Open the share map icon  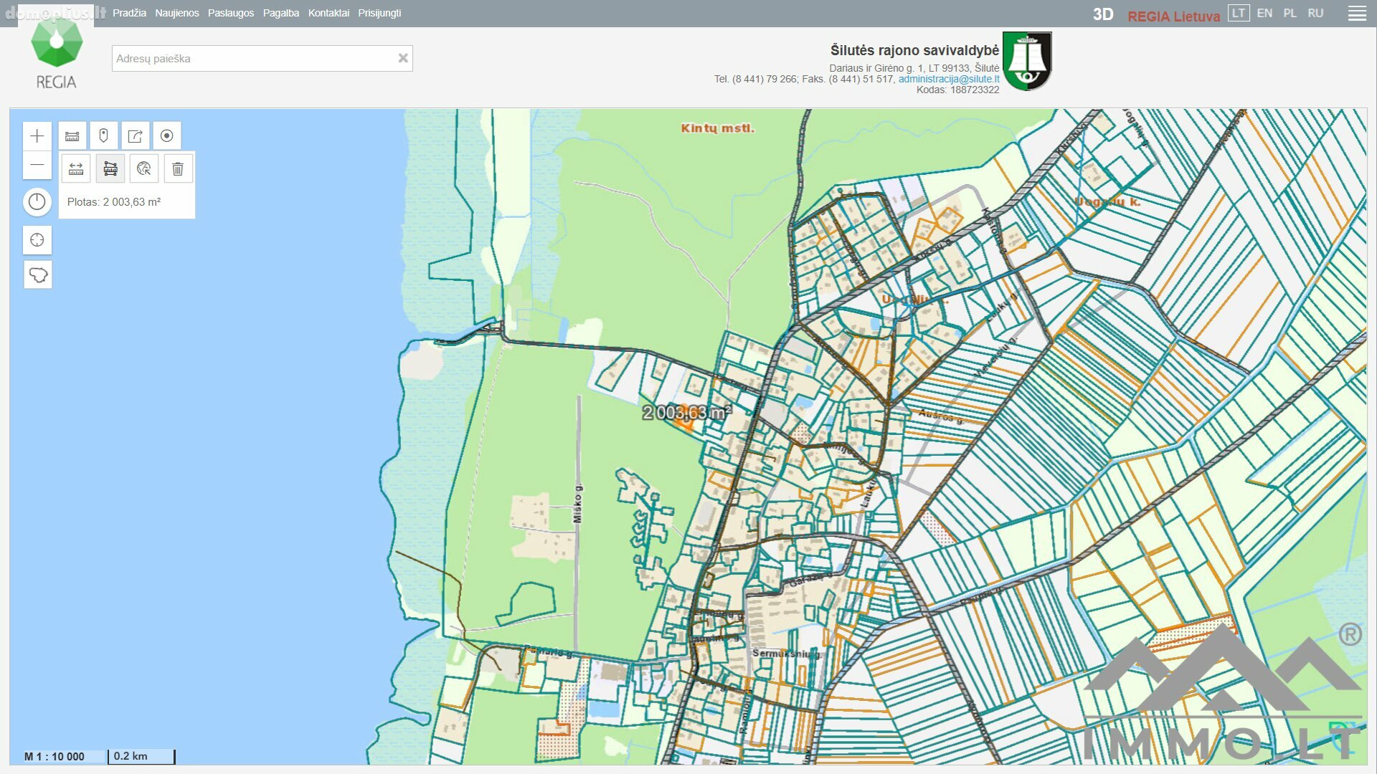(x=136, y=136)
